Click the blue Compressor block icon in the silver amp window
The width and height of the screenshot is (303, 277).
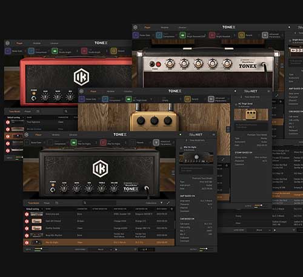159,35
